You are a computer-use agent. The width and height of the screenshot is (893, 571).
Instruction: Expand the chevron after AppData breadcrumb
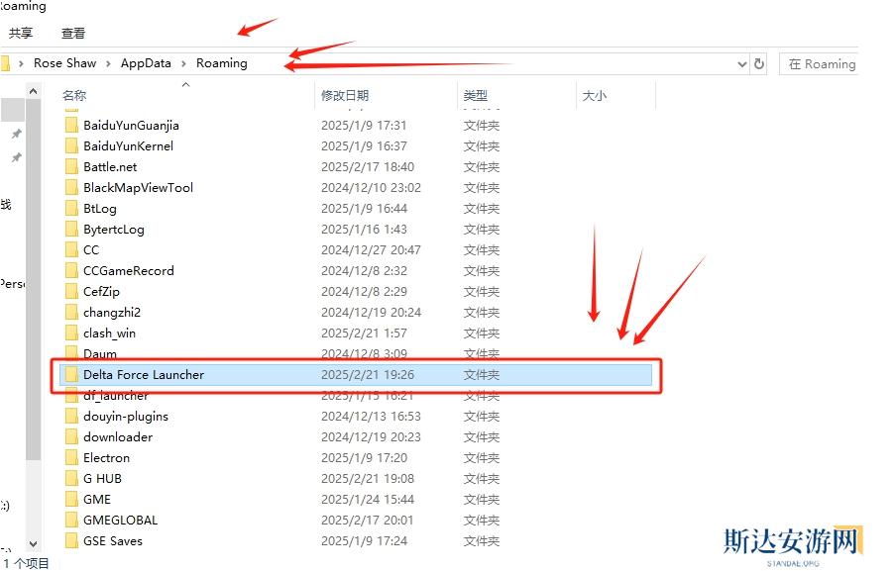pos(183,63)
